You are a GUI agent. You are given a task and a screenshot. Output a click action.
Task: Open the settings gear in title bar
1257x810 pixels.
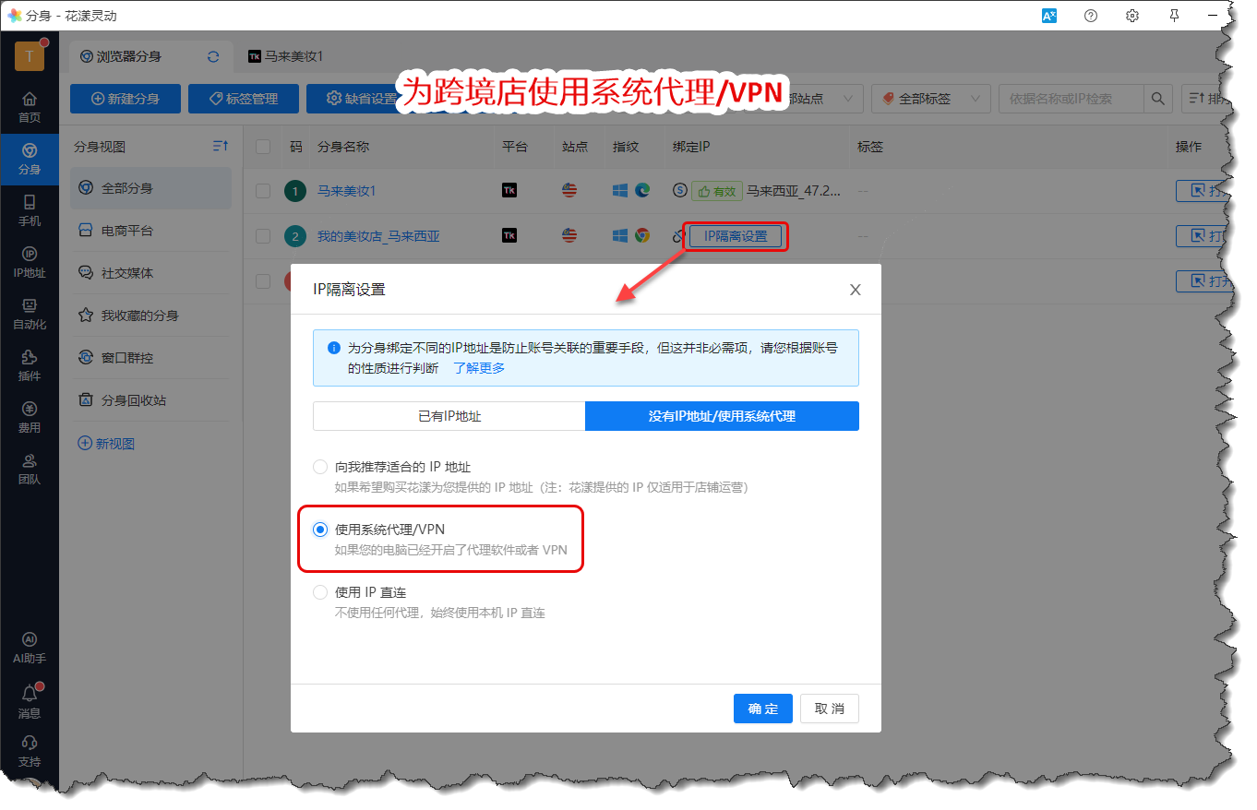tap(1132, 16)
